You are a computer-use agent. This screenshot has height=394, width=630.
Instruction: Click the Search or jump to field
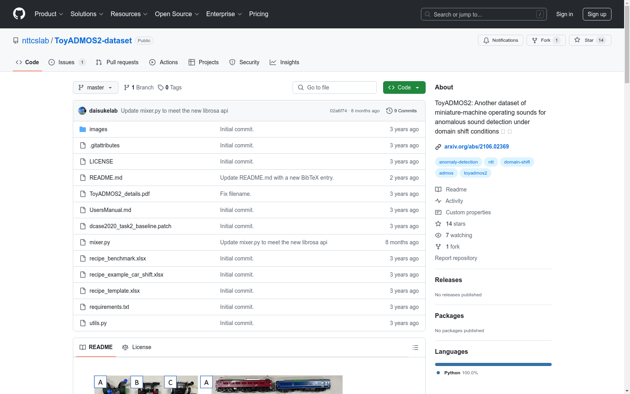[x=484, y=14]
